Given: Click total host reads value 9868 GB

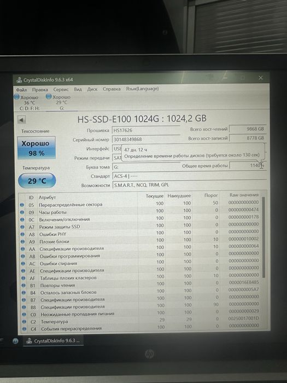Looking at the screenshot, I should [248, 129].
